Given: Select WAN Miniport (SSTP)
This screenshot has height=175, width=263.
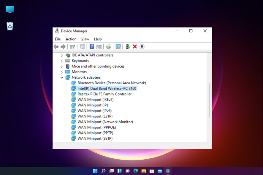Looking at the screenshot, I should (95, 138).
